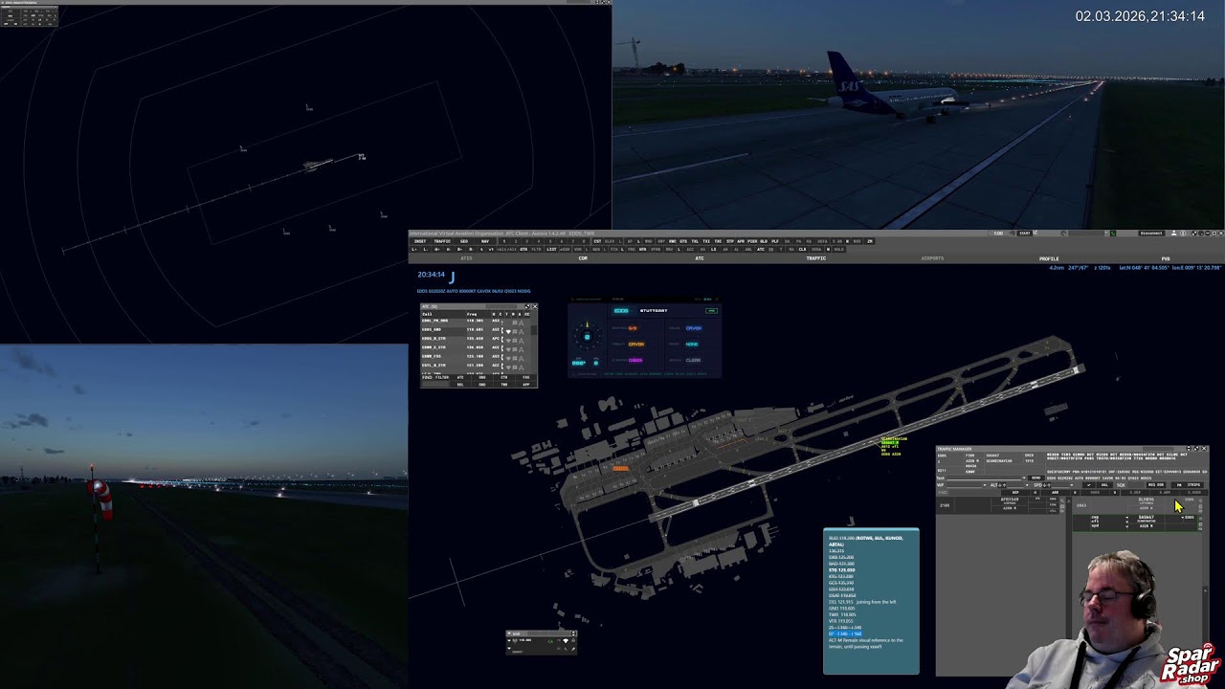Open the PROFILE menu tab
This screenshot has height=689, width=1225.
pyautogui.click(x=1049, y=258)
